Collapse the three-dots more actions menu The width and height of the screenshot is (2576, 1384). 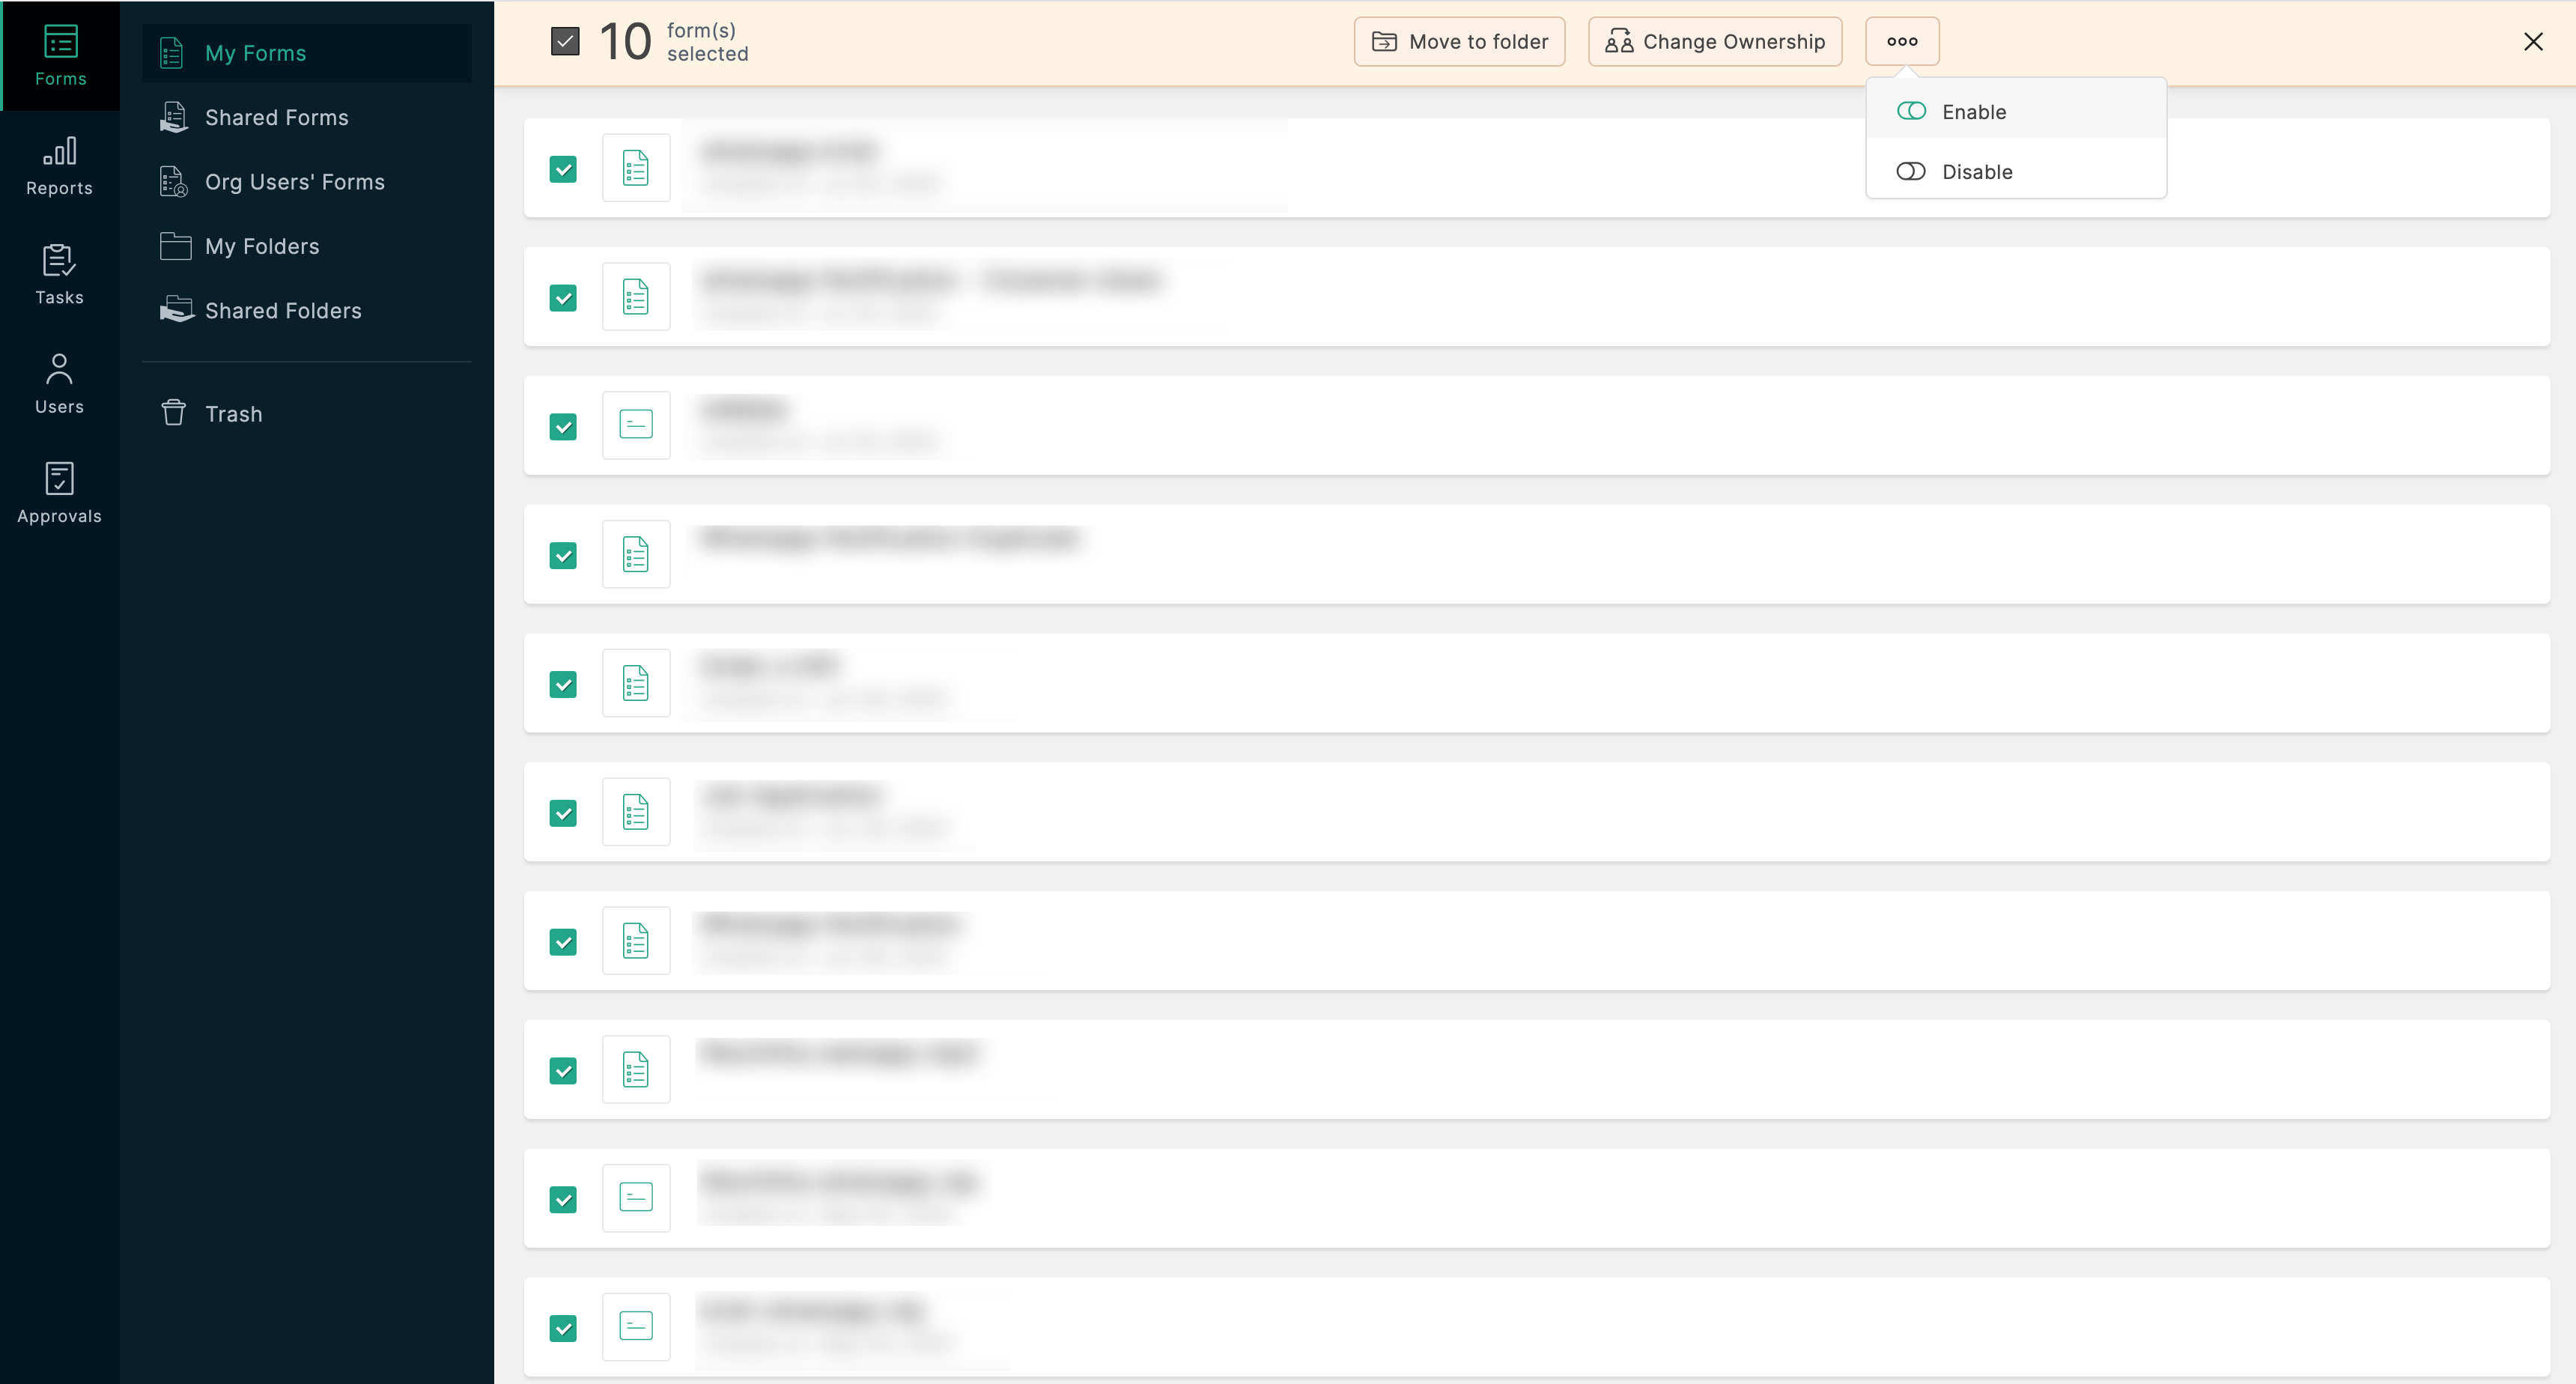[1901, 42]
